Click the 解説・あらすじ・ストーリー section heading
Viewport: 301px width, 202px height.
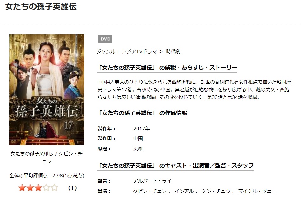coord(167,68)
